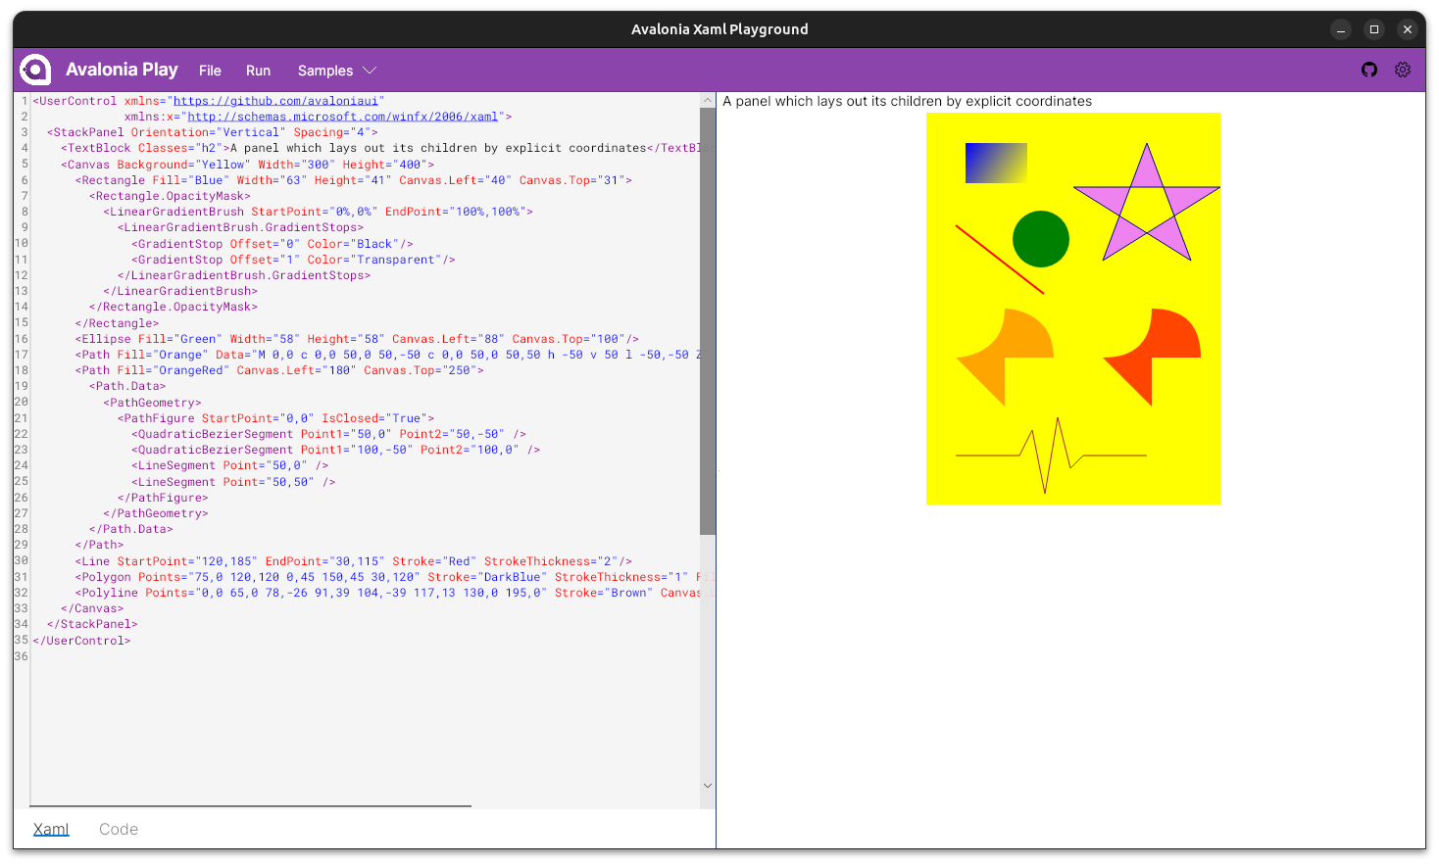The width and height of the screenshot is (1439, 865).
Task: Click the vertical editor scrollbar thumb
Action: pyautogui.click(x=708, y=321)
